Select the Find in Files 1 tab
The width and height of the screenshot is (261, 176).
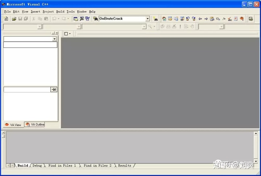click(x=62, y=165)
